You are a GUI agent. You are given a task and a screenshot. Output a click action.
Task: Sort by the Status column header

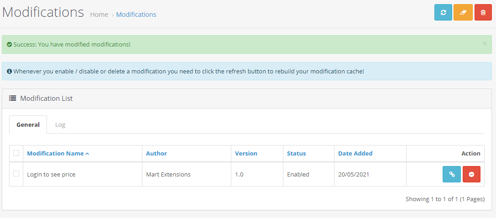click(296, 153)
